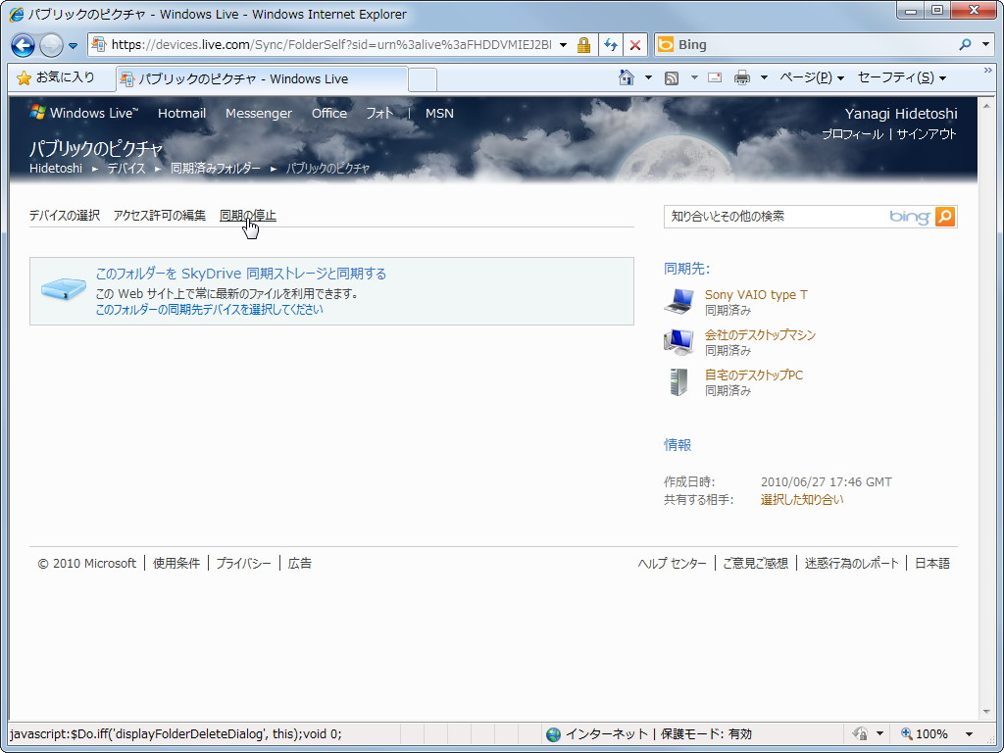
Task: Open Messenger from the header
Action: (259, 114)
